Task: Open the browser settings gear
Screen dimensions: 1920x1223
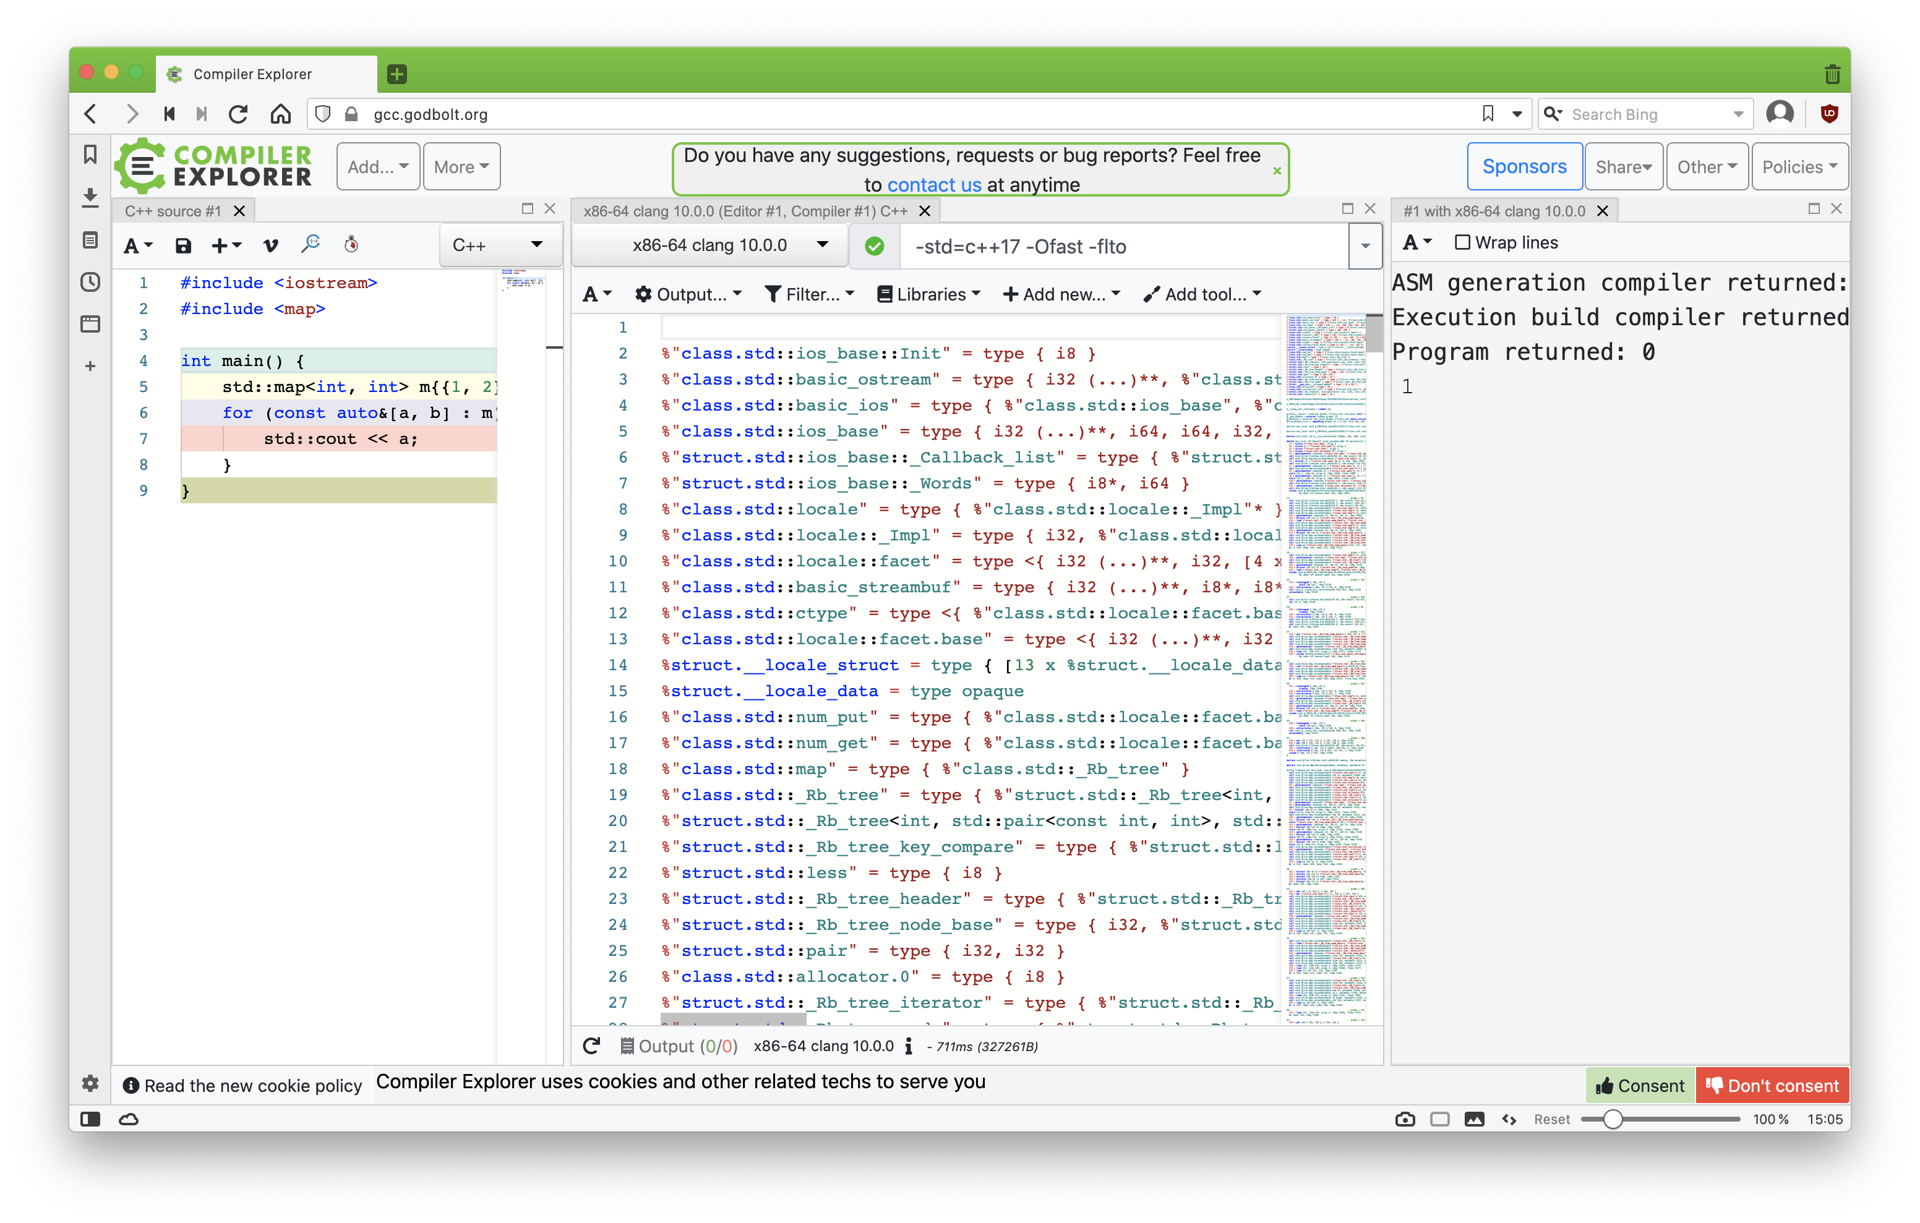Action: 90,1083
